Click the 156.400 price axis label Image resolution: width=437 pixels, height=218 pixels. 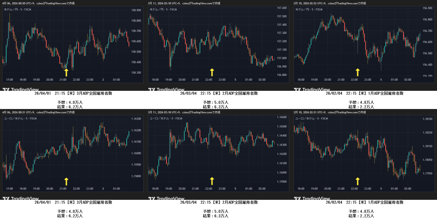tap(427, 65)
